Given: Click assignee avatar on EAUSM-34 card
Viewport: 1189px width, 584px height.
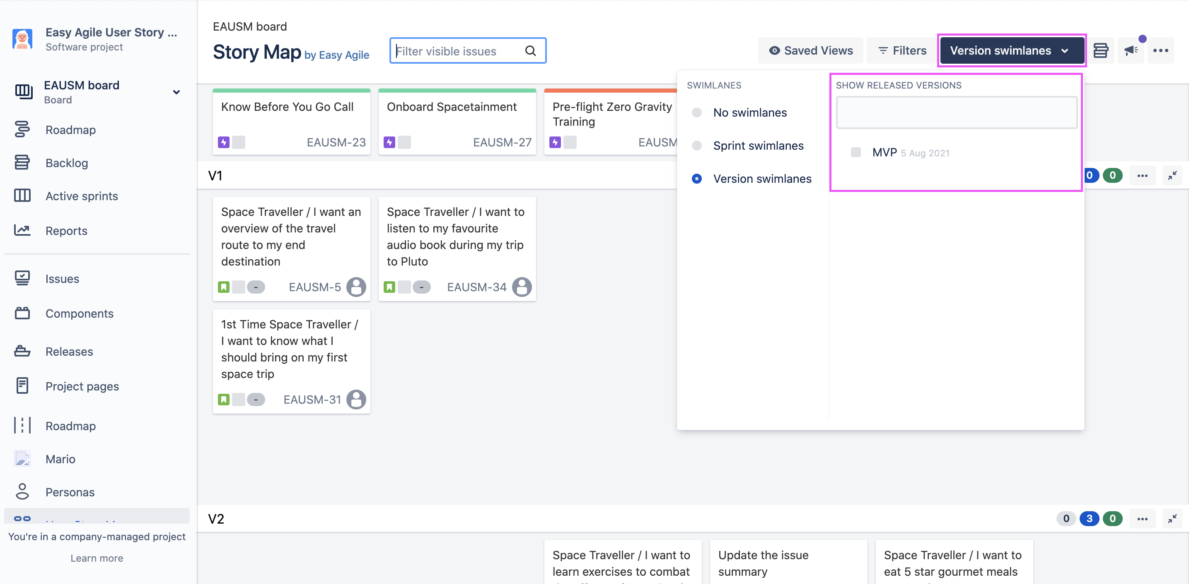Looking at the screenshot, I should tap(522, 287).
